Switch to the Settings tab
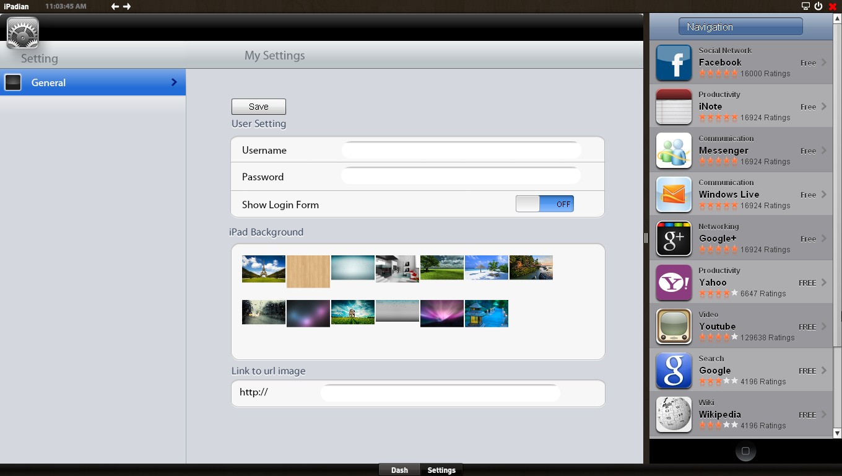This screenshot has width=842, height=476. 441,470
